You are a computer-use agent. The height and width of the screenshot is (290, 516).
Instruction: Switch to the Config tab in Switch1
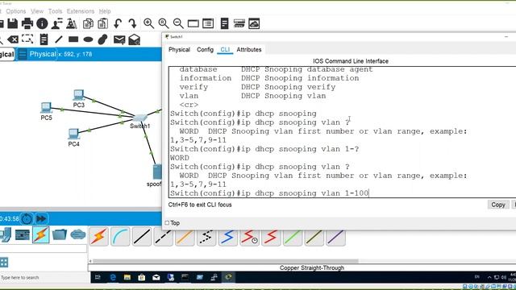point(205,50)
